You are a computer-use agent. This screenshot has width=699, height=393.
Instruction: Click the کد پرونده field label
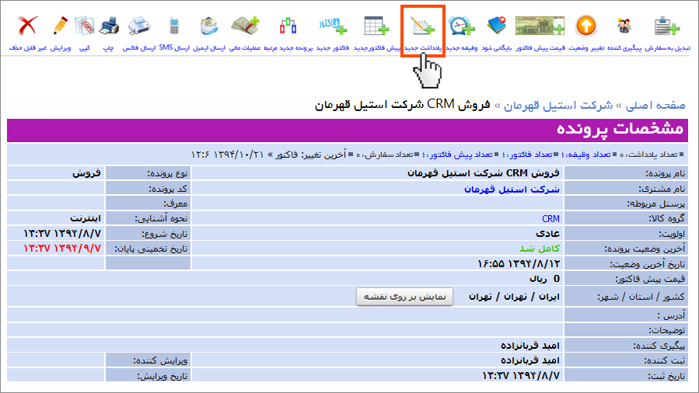[x=168, y=190]
